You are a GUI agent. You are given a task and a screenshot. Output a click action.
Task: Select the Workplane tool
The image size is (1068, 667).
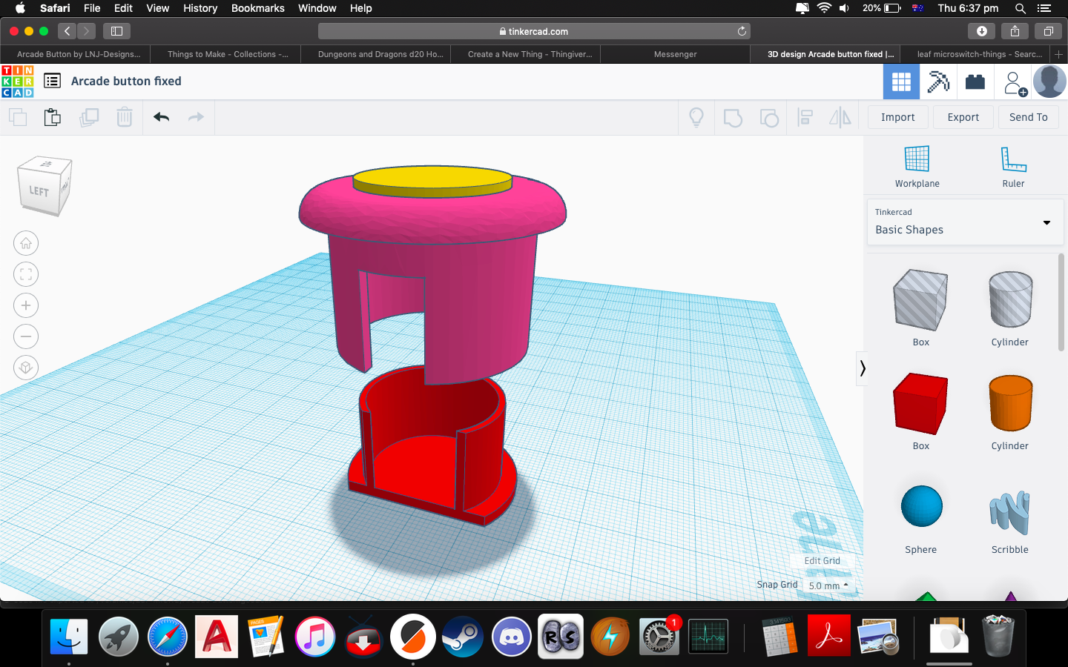coord(917,167)
